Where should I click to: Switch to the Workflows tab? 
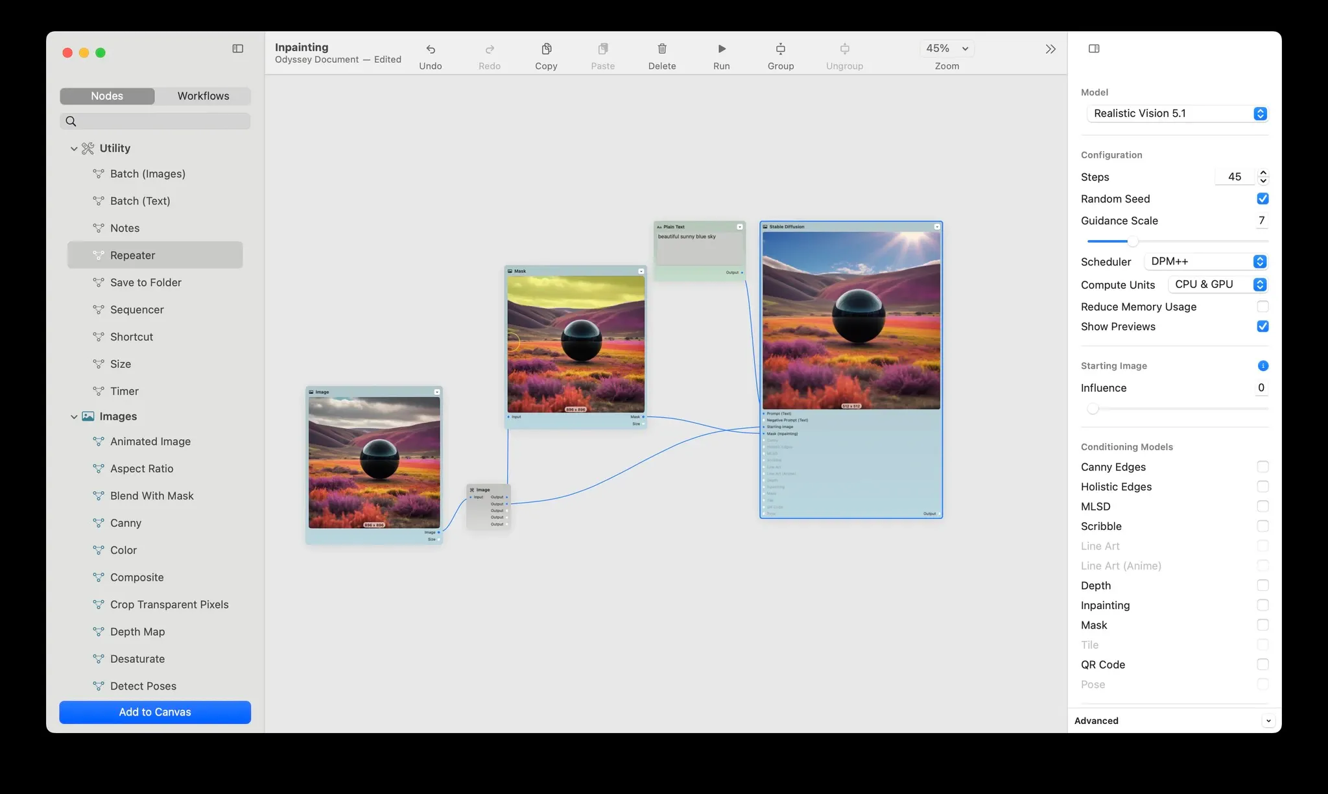203,96
